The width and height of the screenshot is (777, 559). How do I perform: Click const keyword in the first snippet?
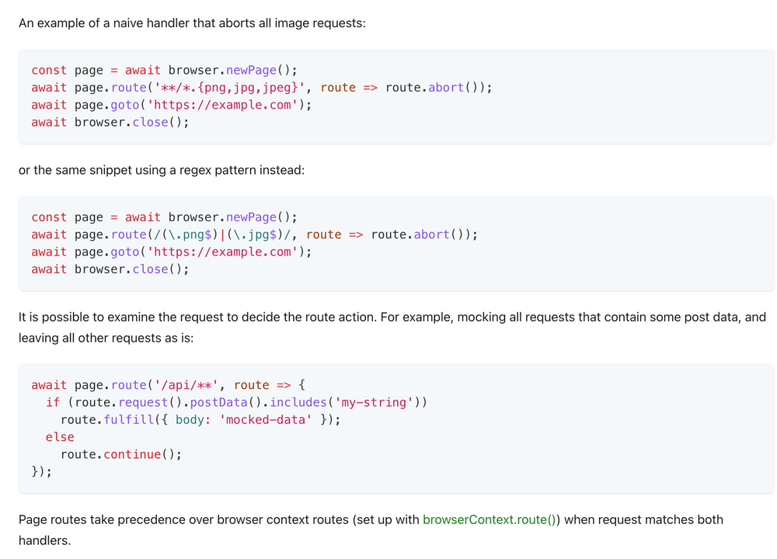[x=49, y=70]
